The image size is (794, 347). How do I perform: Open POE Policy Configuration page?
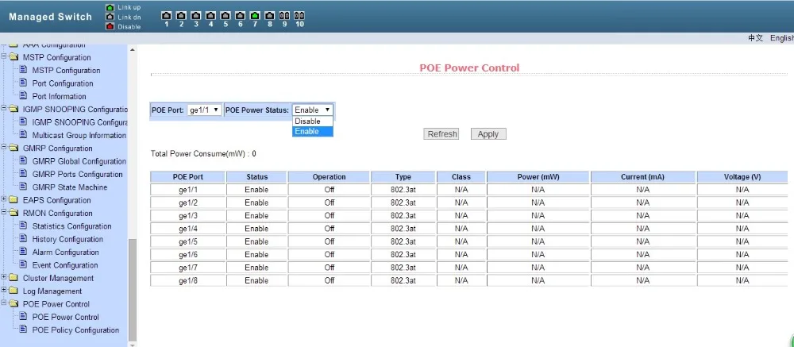pyautogui.click(x=76, y=330)
